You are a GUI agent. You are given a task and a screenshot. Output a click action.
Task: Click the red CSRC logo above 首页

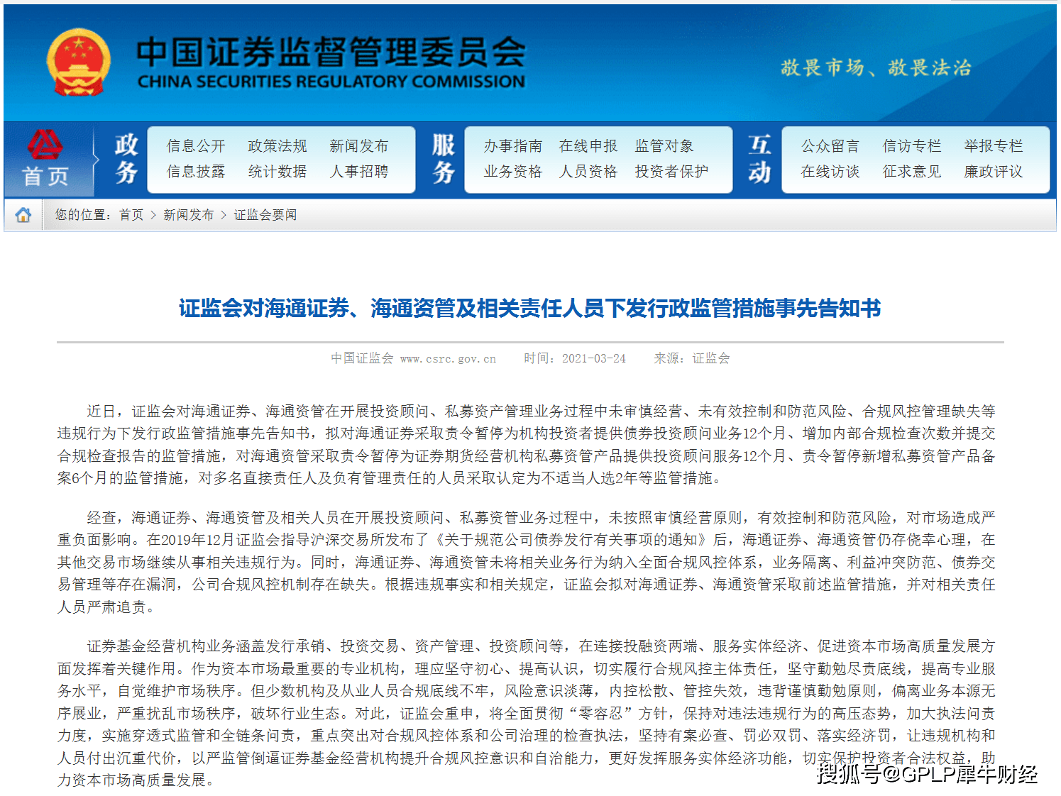45,145
